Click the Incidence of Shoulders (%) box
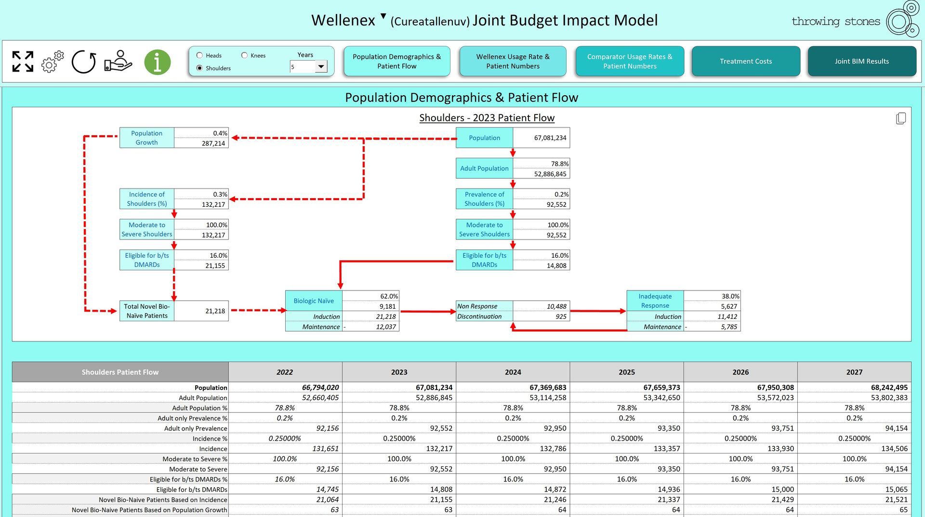 coord(147,199)
